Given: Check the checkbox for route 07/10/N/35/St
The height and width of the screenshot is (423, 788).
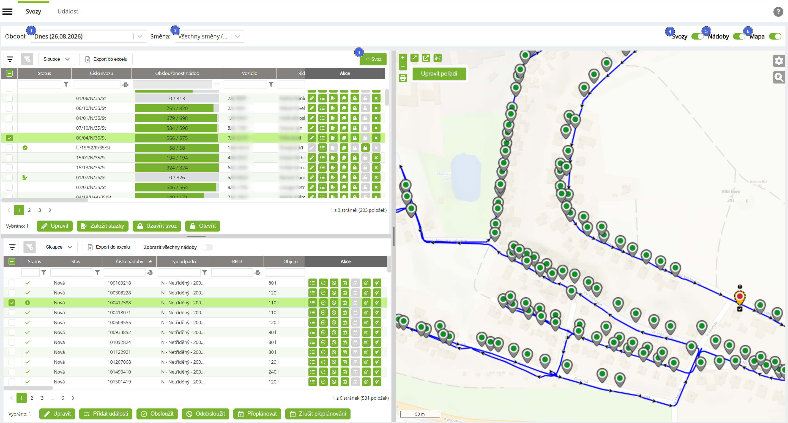Looking at the screenshot, I should 9,128.
